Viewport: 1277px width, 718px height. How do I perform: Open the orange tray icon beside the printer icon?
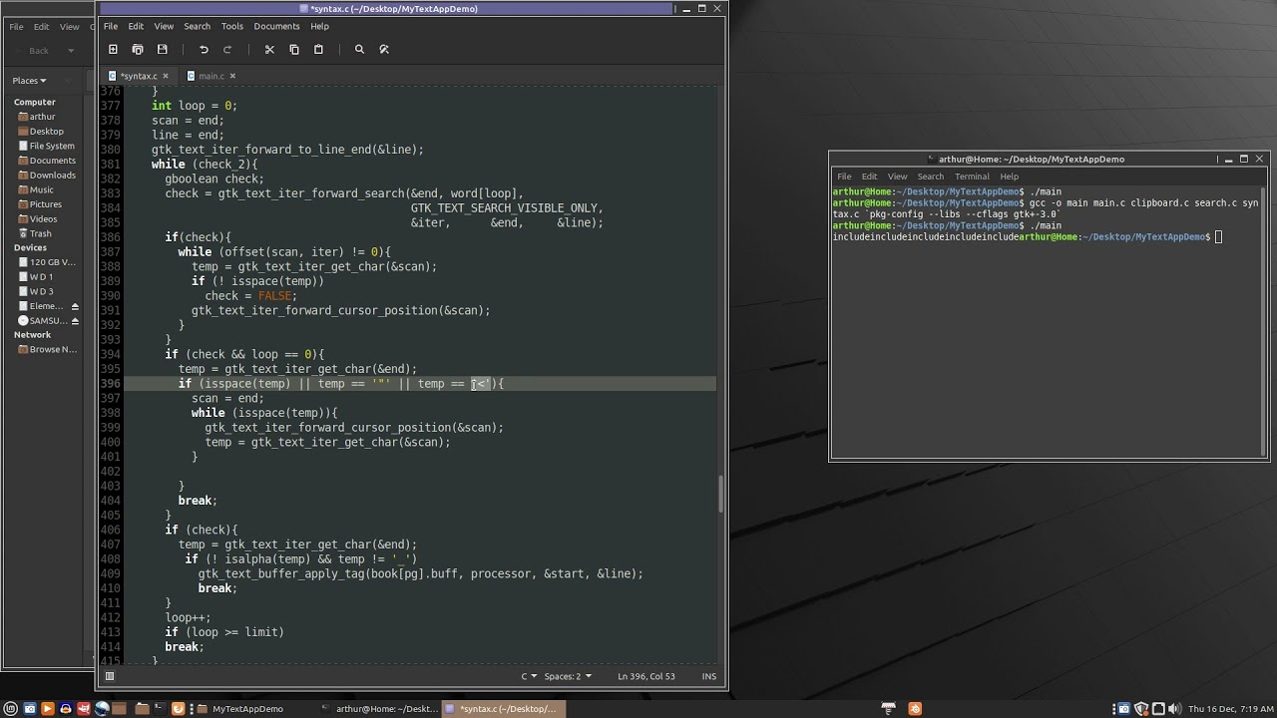(x=915, y=709)
